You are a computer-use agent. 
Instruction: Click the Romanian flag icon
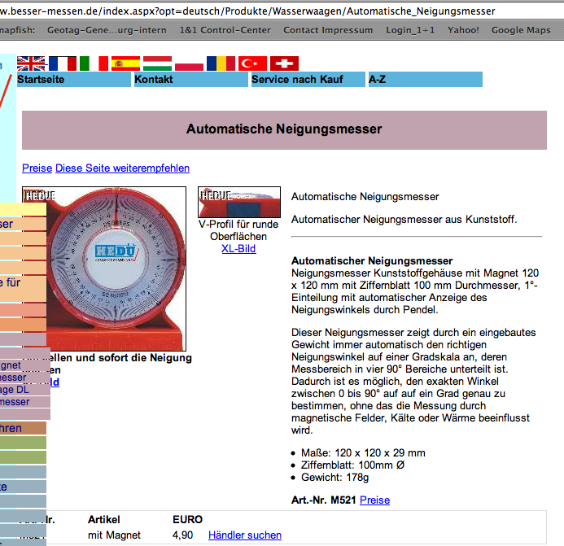pos(221,63)
